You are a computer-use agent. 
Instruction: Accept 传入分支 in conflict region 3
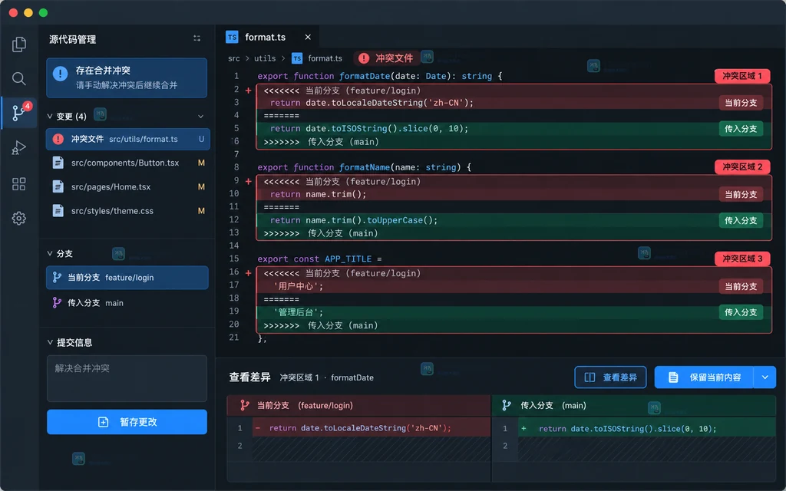[x=741, y=312]
